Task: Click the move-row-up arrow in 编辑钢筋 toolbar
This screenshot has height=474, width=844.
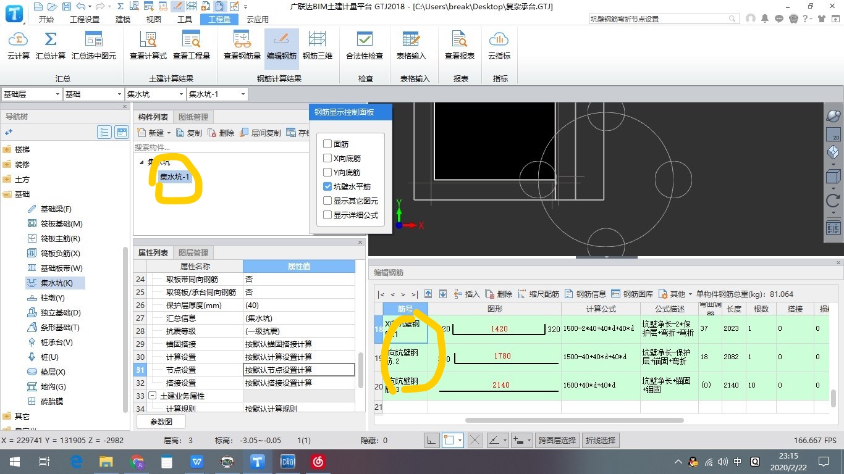Action: [x=427, y=294]
